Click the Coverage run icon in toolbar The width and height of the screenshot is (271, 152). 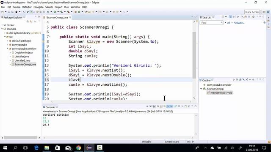[61, 12]
